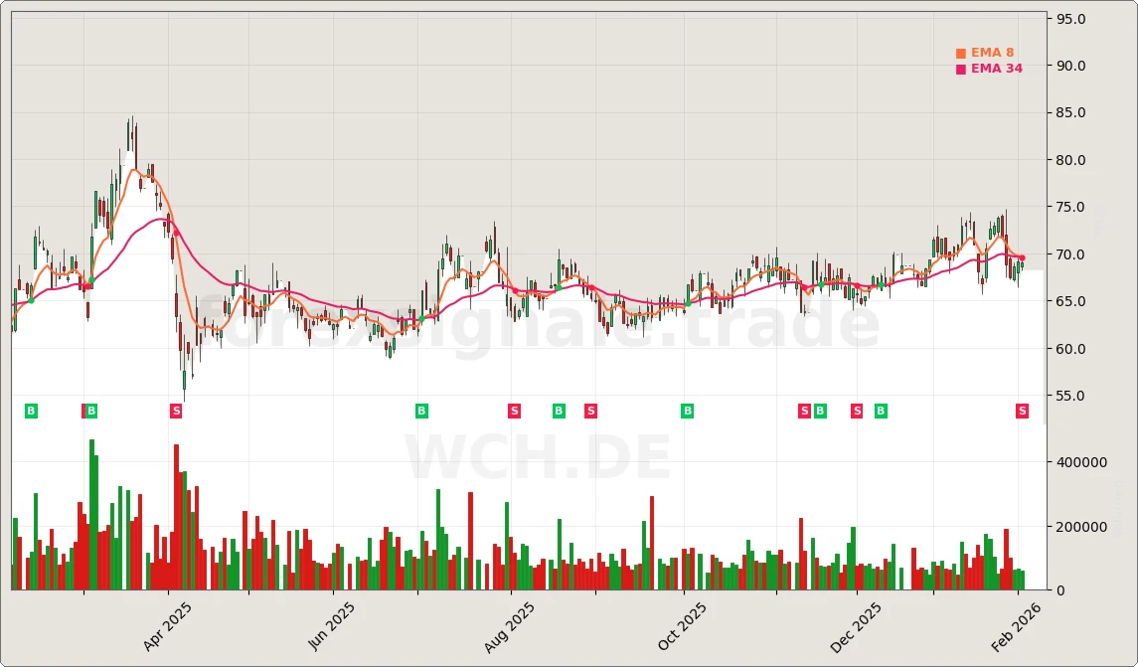
Task: Click the red S sell marker before August 2025
Action: [x=514, y=411]
